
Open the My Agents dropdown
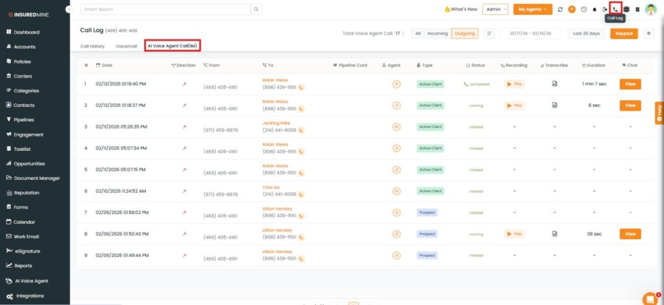click(x=532, y=9)
